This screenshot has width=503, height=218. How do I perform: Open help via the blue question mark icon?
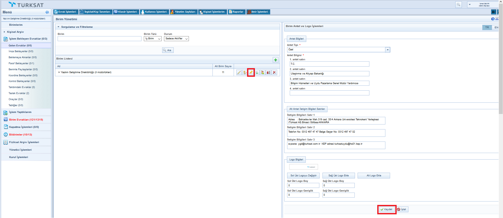pyautogui.click(x=493, y=19)
